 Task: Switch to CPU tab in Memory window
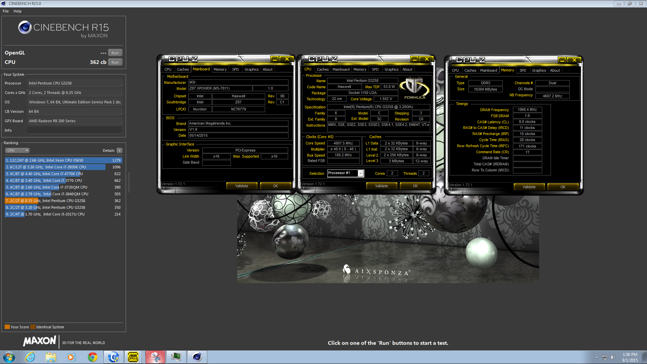tap(455, 70)
